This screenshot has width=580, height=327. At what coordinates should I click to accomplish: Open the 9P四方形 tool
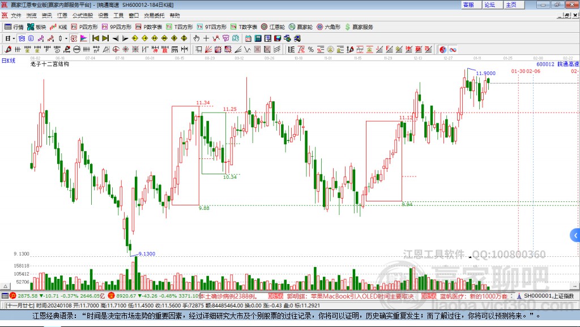pyautogui.click(x=117, y=27)
